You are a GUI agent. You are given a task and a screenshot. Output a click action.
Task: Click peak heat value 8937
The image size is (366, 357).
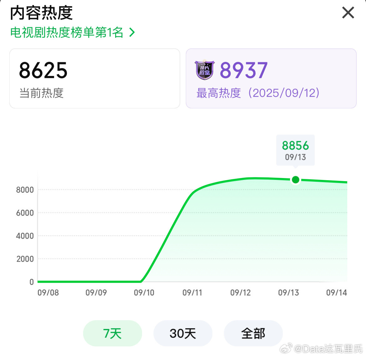click(x=243, y=70)
